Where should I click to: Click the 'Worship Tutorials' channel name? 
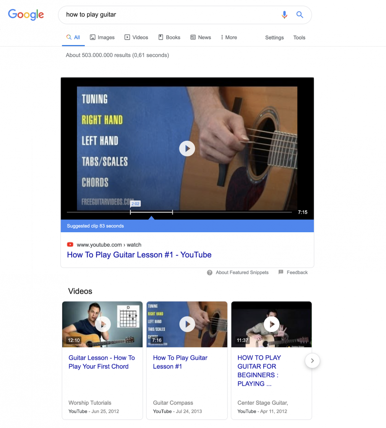coord(90,403)
